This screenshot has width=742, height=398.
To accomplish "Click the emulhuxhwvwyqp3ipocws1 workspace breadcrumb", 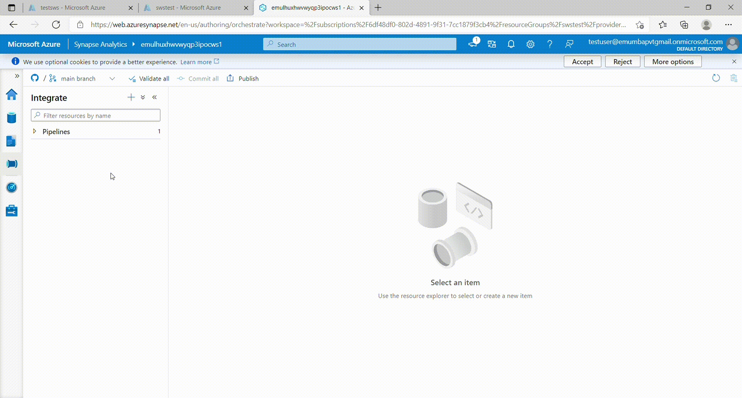I will click(181, 44).
